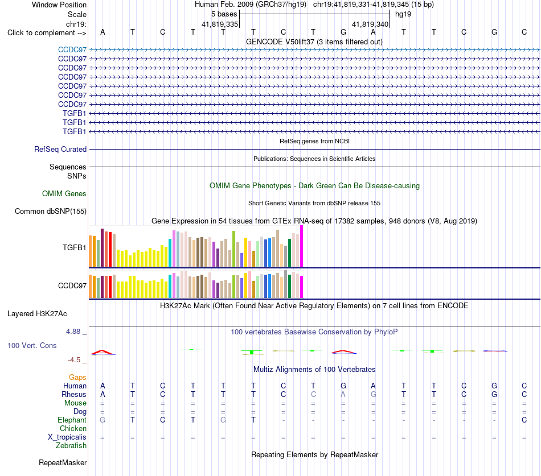
Task: Click the orange 'Gaps' alignment label
Action: [77, 378]
